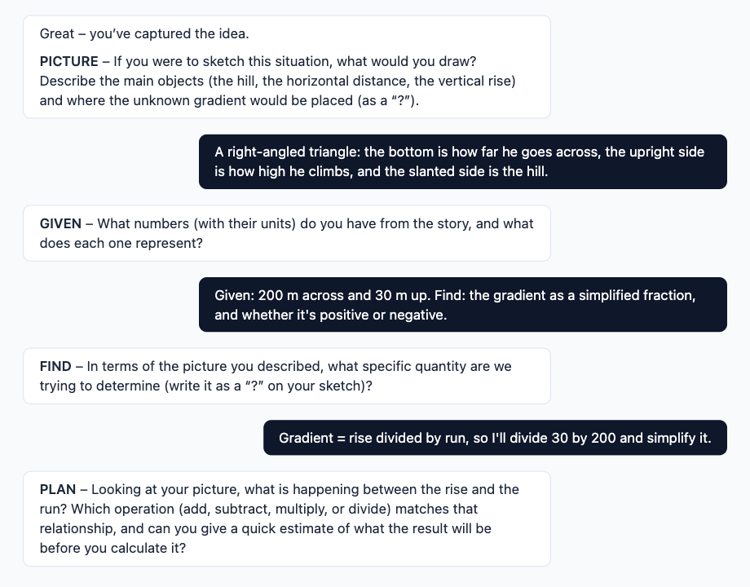The image size is (750, 587).
Task: Click the PLAN tutor message about operations
Action: pyautogui.click(x=287, y=519)
